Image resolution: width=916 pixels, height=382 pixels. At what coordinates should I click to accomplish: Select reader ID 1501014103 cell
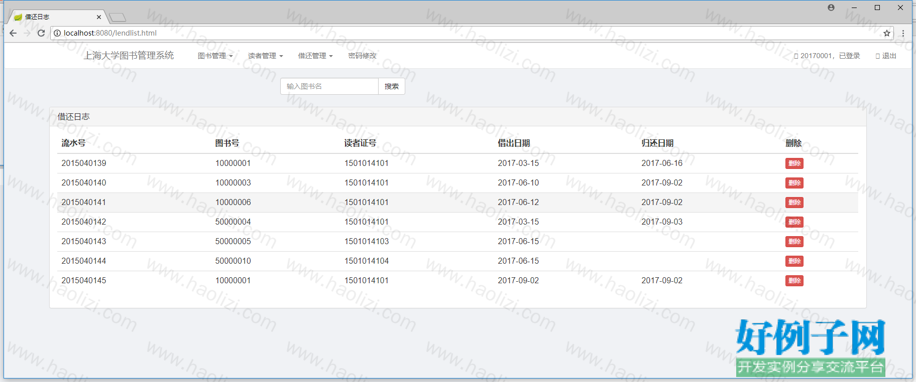pyautogui.click(x=367, y=241)
